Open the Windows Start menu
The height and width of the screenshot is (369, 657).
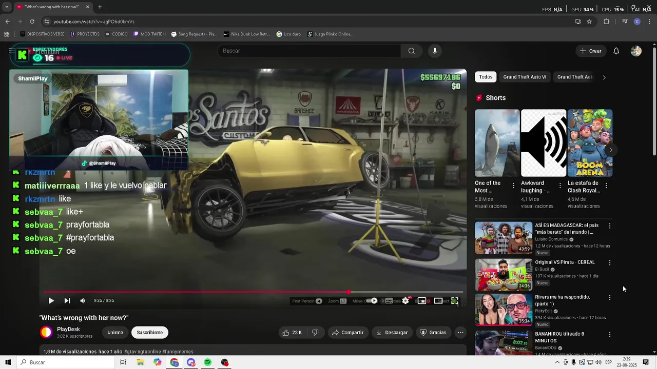[x=8, y=362]
